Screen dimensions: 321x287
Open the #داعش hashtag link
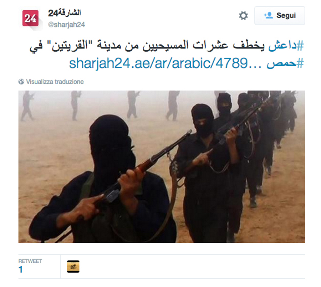pos(286,45)
